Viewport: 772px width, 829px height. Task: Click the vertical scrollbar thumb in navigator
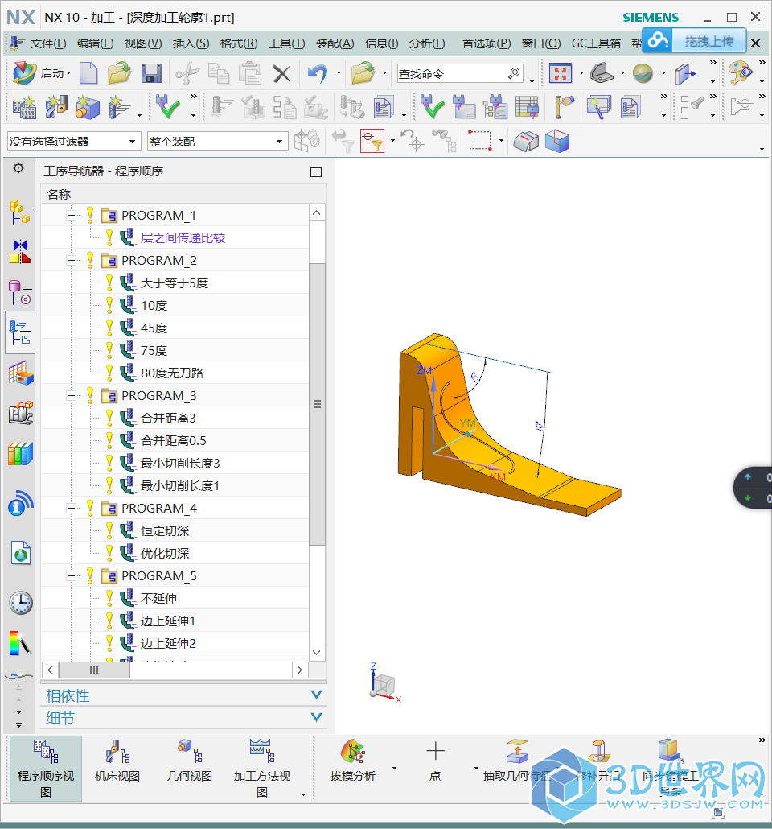click(317, 404)
